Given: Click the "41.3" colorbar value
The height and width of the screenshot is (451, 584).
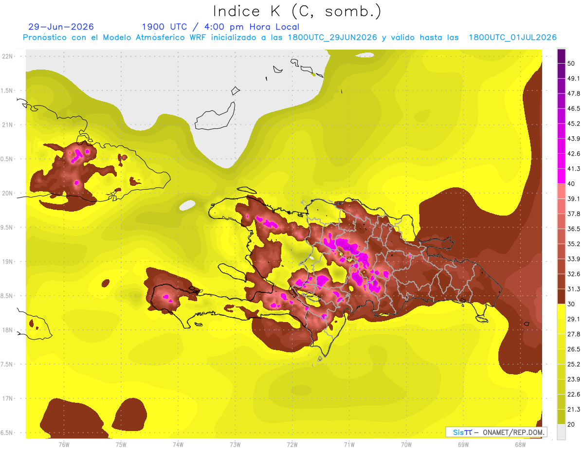Looking at the screenshot, I should click(574, 169).
